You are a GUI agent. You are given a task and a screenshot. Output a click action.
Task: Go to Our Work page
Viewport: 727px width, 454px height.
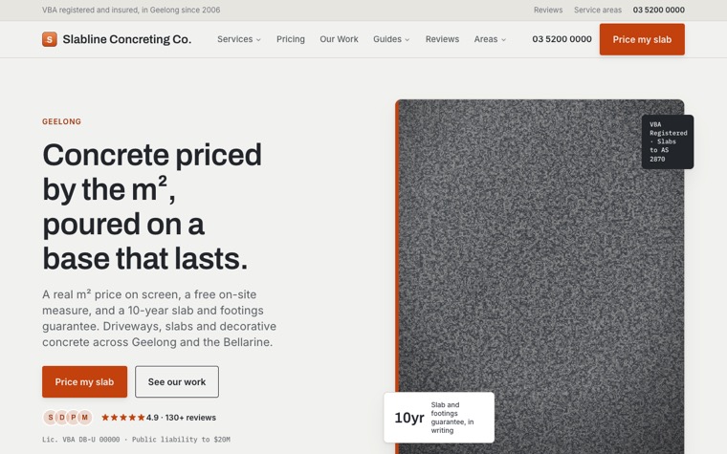(339, 39)
